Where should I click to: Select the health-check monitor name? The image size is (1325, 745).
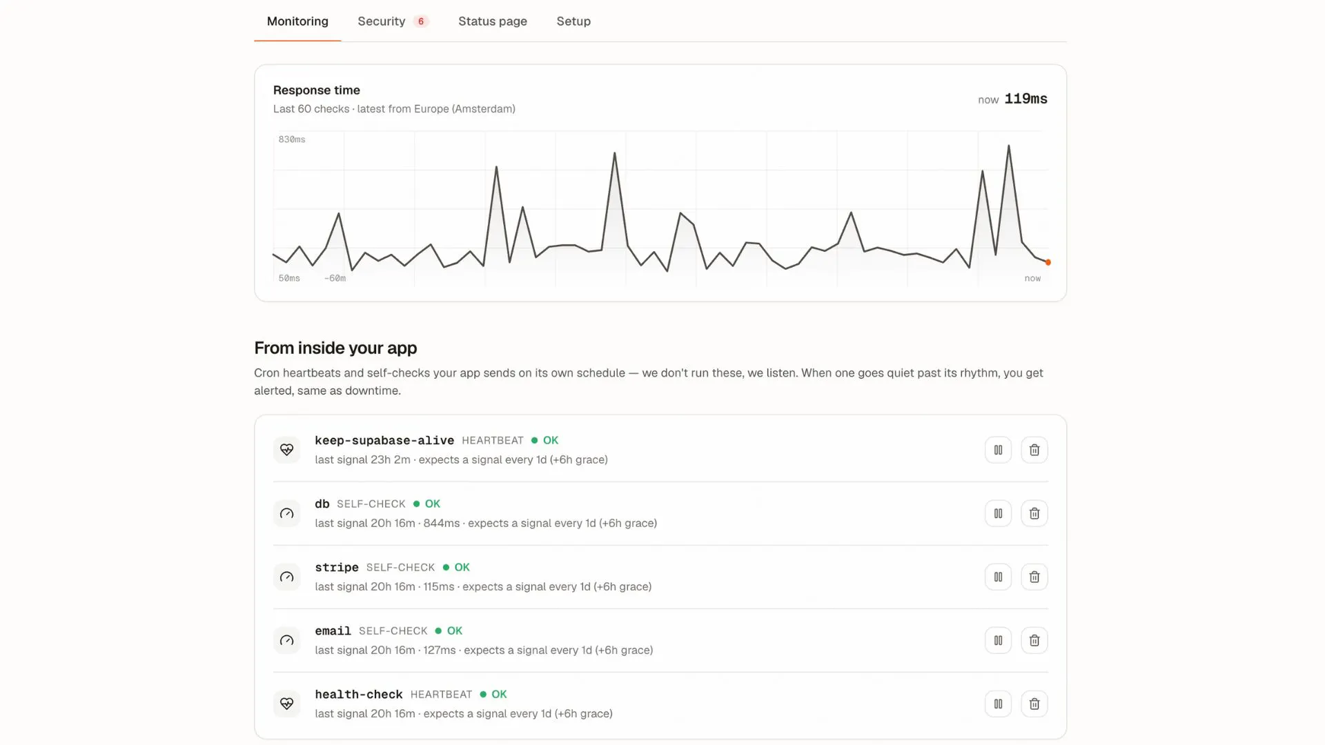(x=359, y=694)
